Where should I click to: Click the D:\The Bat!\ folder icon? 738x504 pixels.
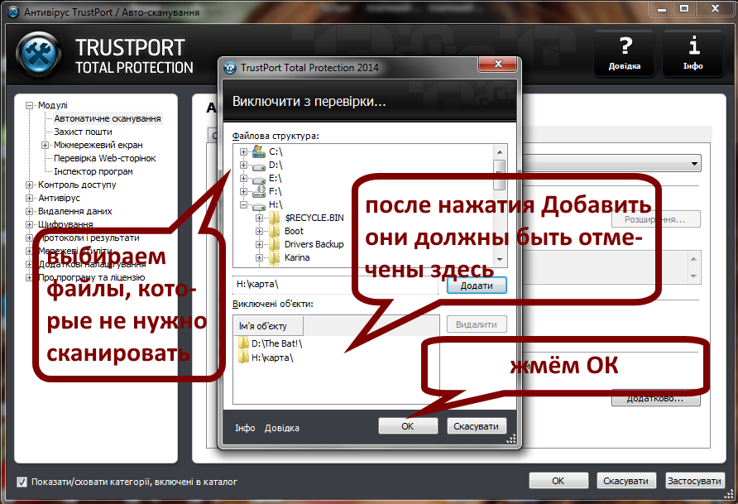pyautogui.click(x=242, y=343)
